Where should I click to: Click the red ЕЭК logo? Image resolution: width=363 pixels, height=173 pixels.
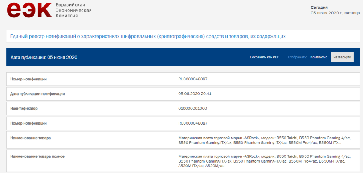tap(29, 10)
